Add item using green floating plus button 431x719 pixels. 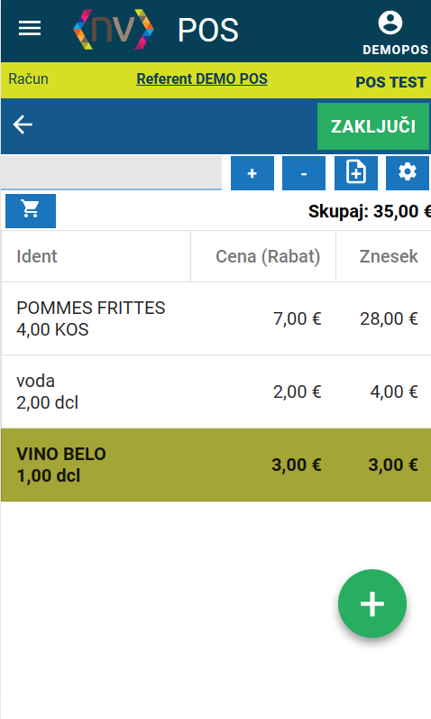[x=372, y=604]
